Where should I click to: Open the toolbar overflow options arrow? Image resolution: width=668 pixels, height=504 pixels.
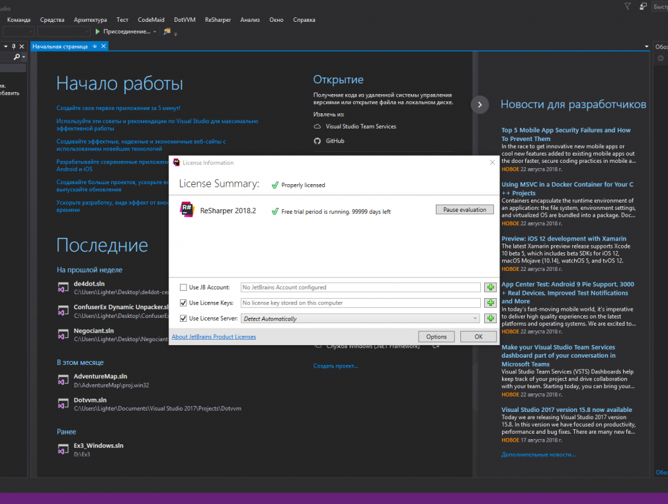tap(175, 33)
